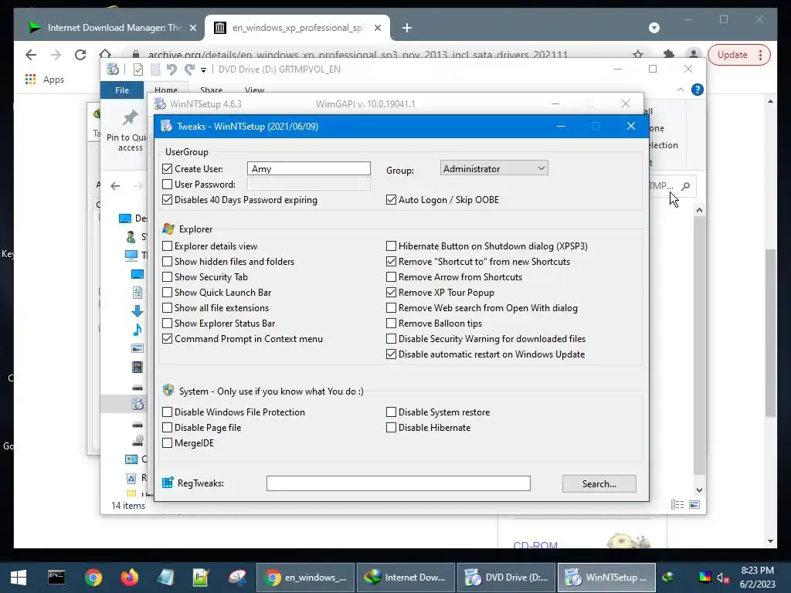Check Remove Arrow from Shortcuts
The image size is (791, 593).
pyautogui.click(x=391, y=277)
